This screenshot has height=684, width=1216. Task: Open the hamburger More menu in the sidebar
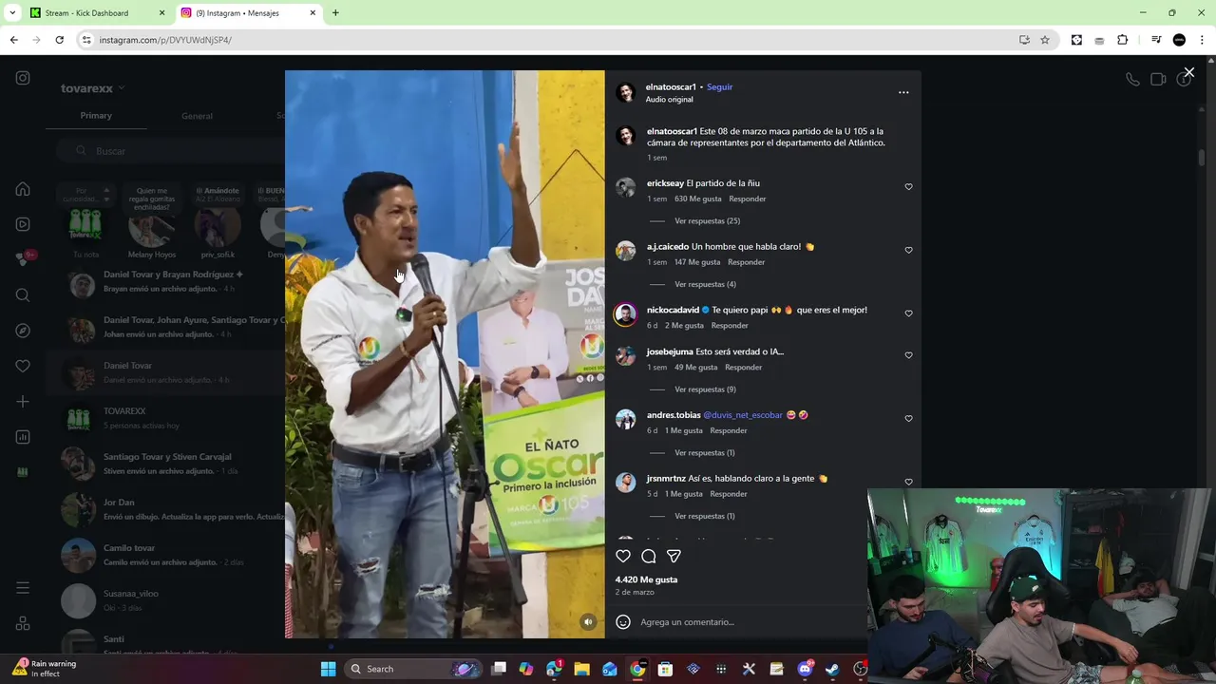coord(23,588)
